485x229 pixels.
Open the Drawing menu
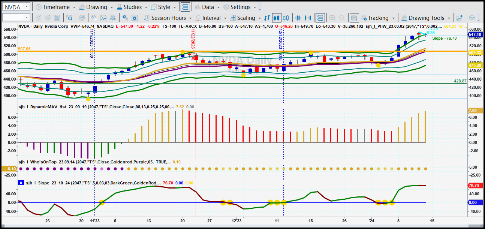click(96, 7)
